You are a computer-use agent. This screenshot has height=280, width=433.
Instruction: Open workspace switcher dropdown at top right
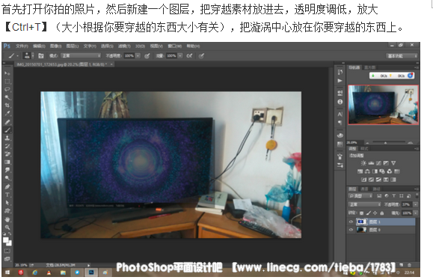(402, 56)
